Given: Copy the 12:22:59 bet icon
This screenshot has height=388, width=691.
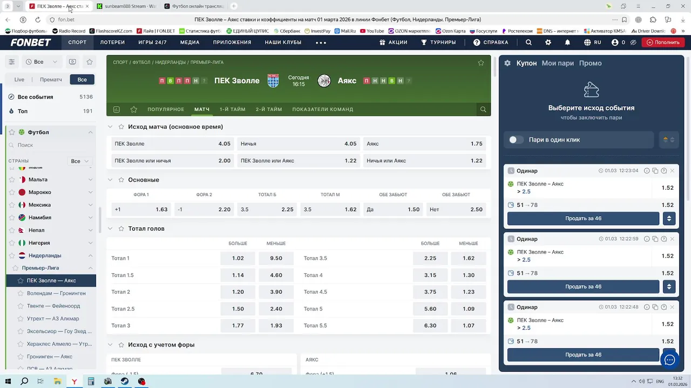Looking at the screenshot, I should pyautogui.click(x=655, y=239).
